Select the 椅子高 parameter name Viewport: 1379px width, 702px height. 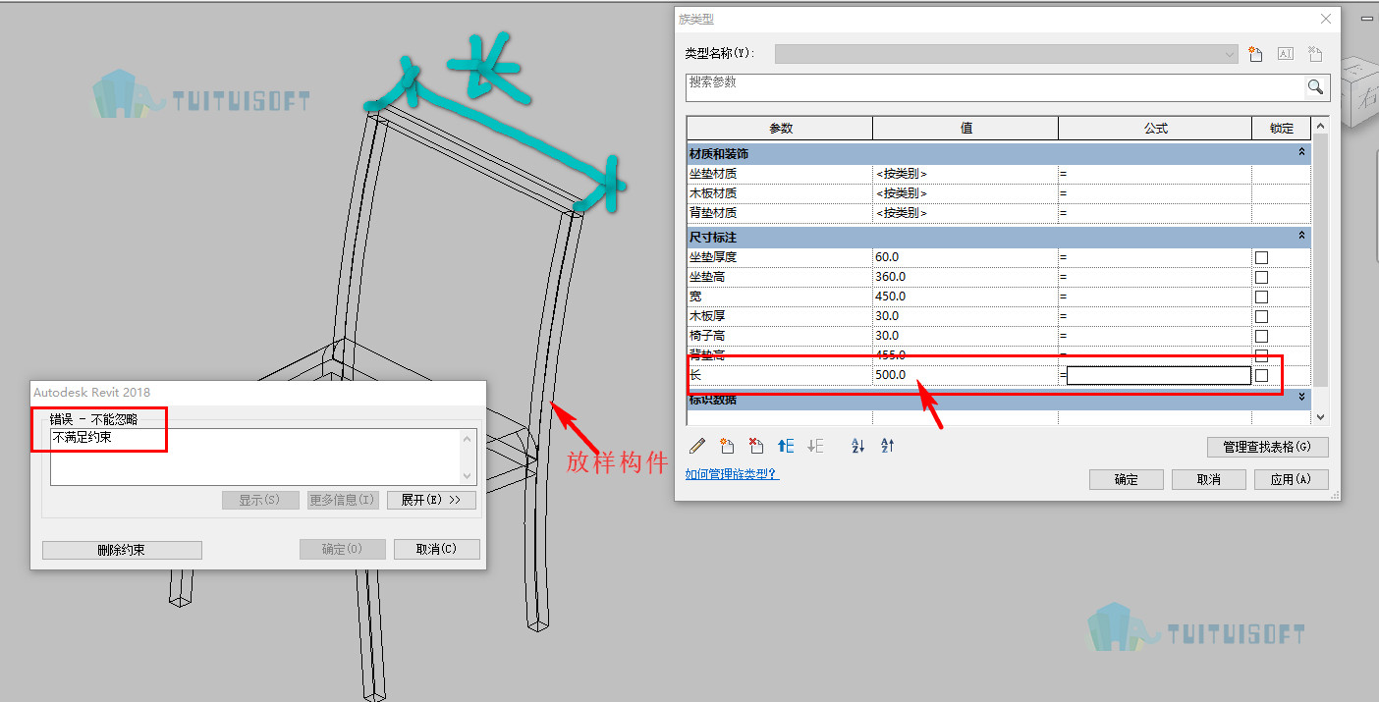point(707,336)
